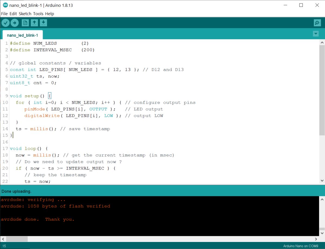Click the Verify (checkmark) button
This screenshot has width=325, height=249.
(x=5, y=23)
